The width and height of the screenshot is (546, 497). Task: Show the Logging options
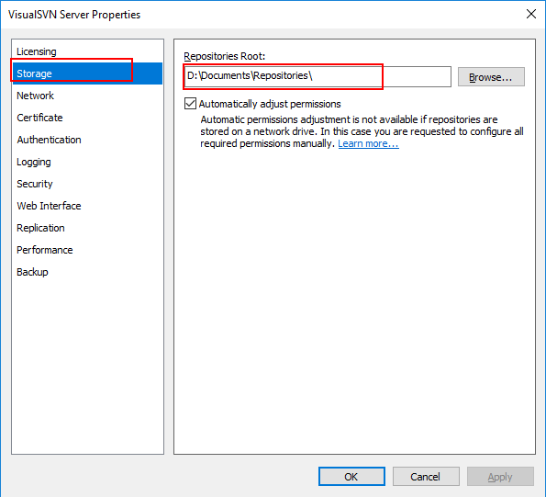pos(87,162)
